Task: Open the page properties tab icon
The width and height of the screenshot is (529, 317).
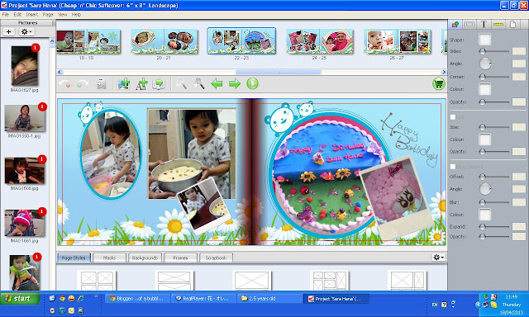Action: coord(512,24)
